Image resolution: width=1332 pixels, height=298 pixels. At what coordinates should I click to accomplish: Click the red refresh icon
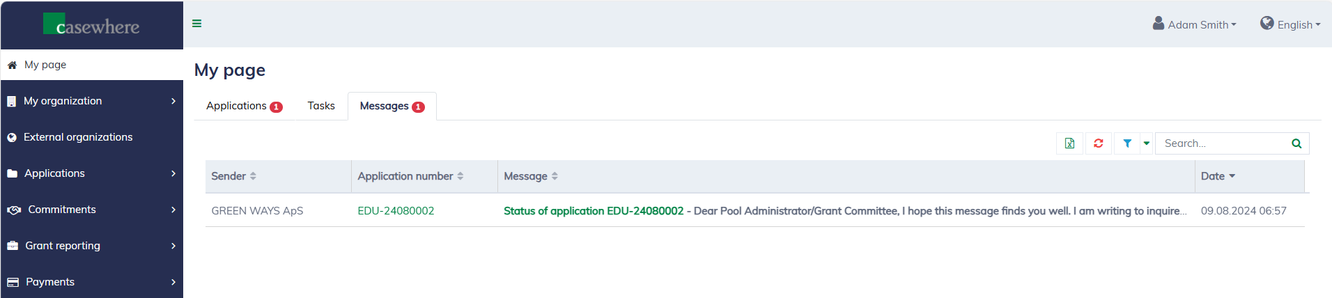pyautogui.click(x=1099, y=143)
